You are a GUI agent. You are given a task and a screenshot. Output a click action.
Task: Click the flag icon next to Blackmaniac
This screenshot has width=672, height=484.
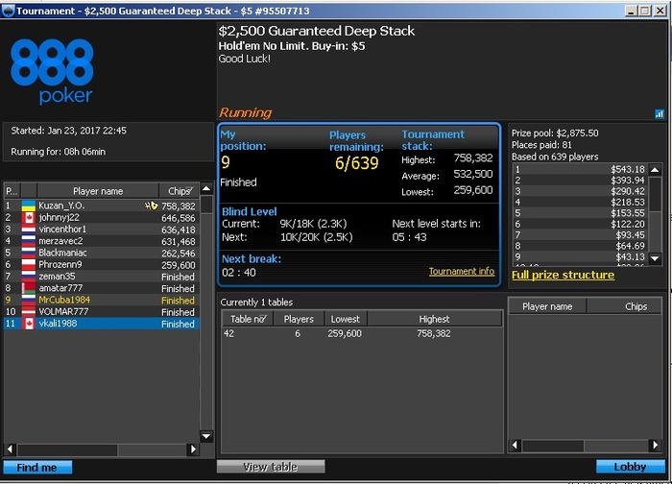pos(29,253)
